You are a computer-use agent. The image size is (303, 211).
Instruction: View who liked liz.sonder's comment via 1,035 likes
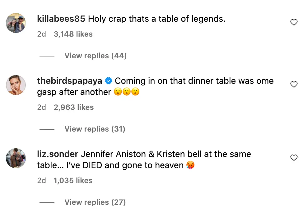tap(73, 180)
